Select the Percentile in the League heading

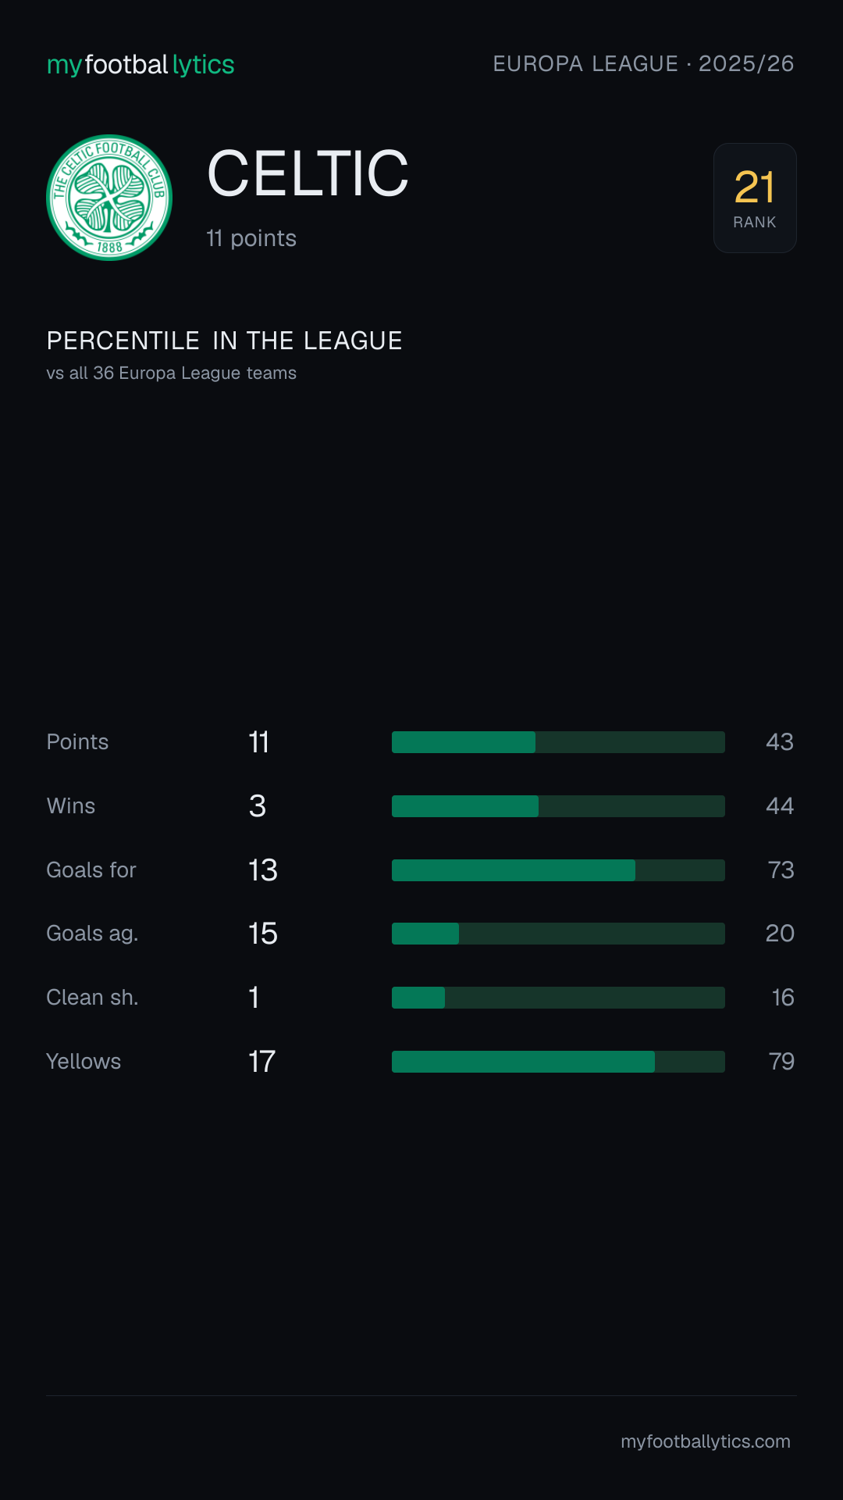[x=224, y=341]
